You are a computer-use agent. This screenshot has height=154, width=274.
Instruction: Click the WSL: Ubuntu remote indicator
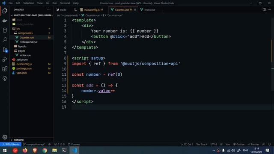coord(11,144)
